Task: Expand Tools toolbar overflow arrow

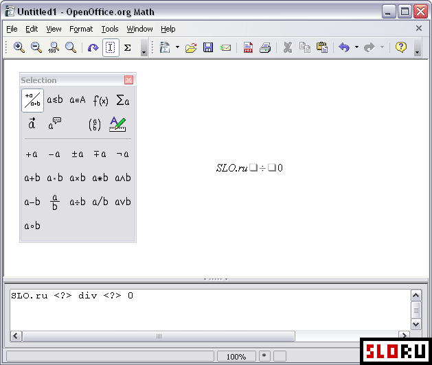Action: [144, 47]
